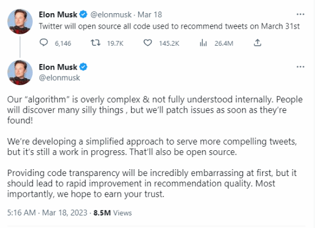
Task: Click the reply speech-bubble icon
Action: 44,43
